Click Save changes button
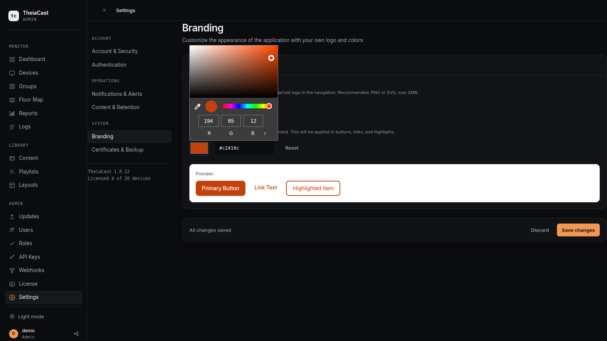 pyautogui.click(x=578, y=230)
